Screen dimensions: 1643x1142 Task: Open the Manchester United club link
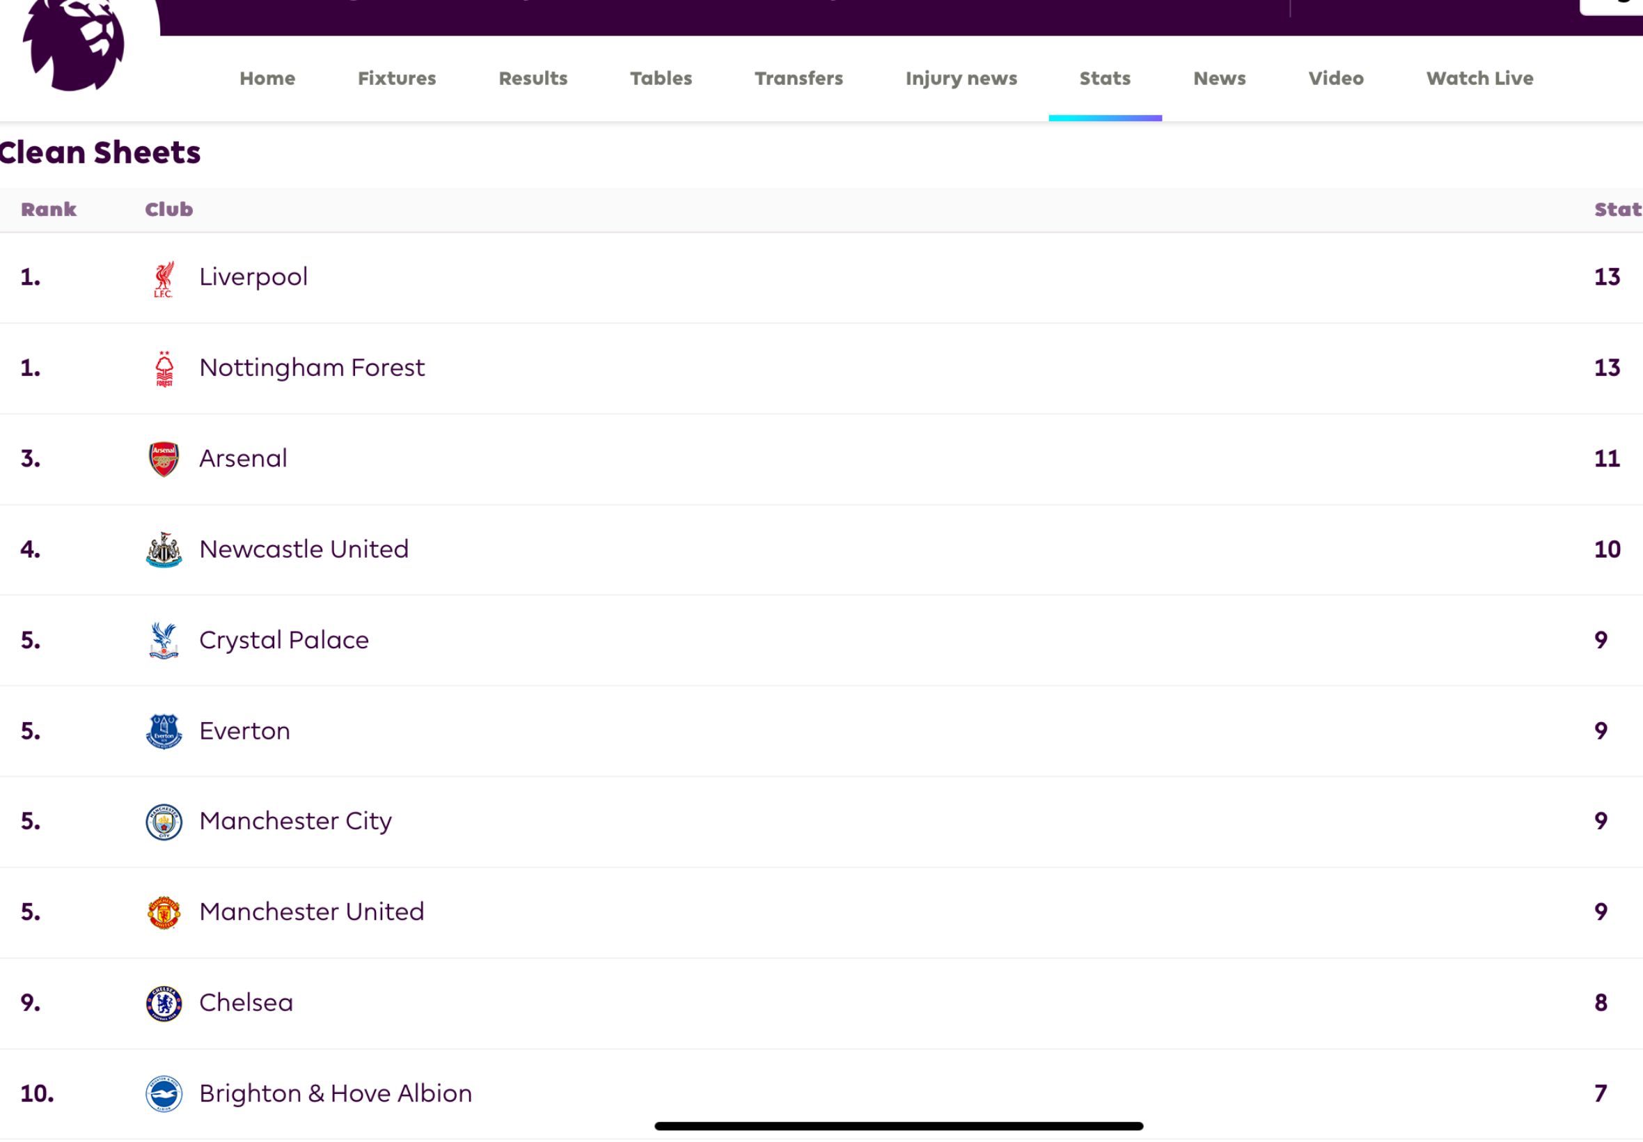(x=312, y=912)
